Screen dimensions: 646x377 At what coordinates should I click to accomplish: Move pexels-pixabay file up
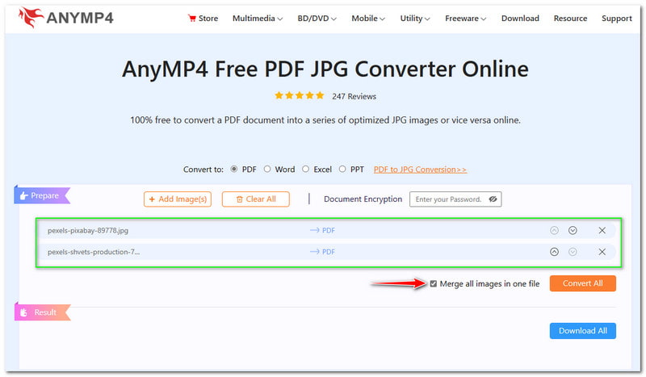(554, 230)
